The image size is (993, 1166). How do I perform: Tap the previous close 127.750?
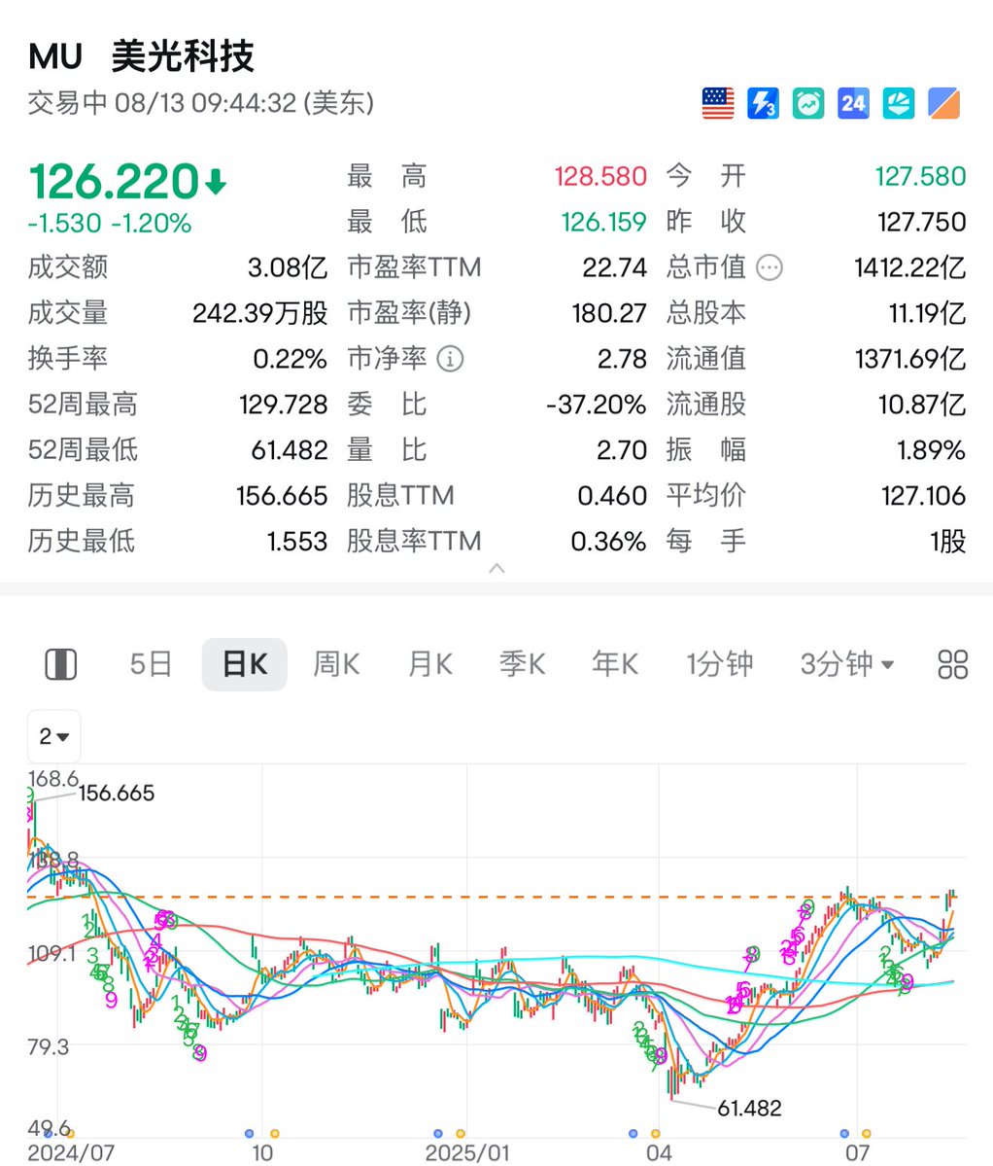922,222
